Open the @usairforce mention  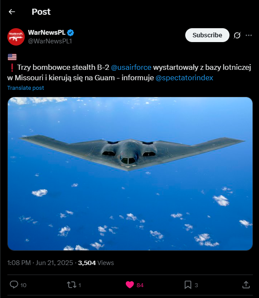click(x=131, y=68)
